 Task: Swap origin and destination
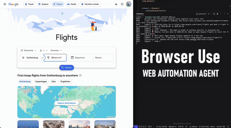coord(43,58)
